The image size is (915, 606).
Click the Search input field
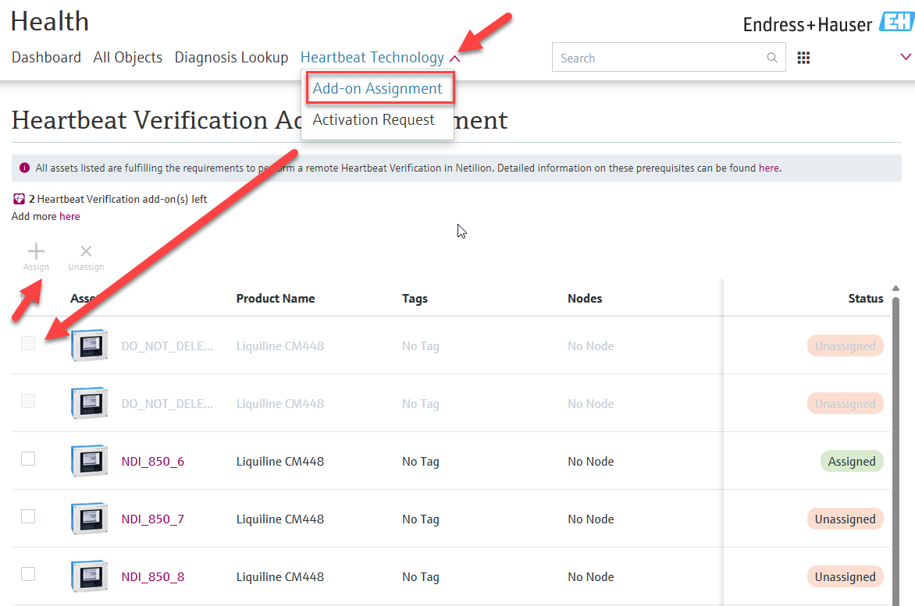[660, 58]
